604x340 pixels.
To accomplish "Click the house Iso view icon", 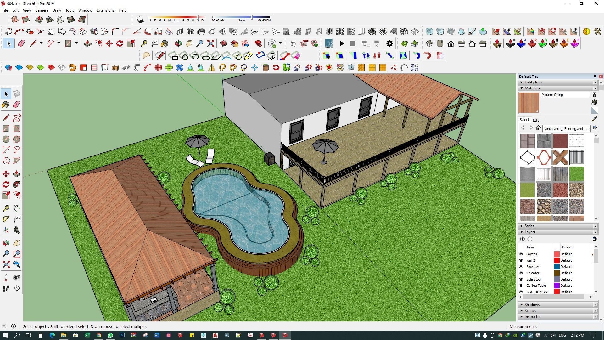I will [429, 43].
